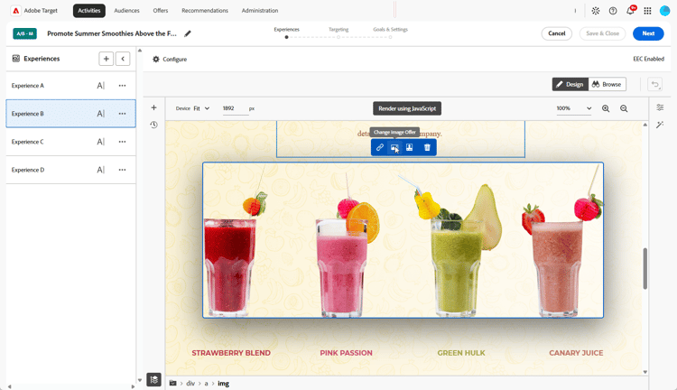Screen dimensions: 677x390
Task: Collapse the Experiences panel
Action: (123, 59)
